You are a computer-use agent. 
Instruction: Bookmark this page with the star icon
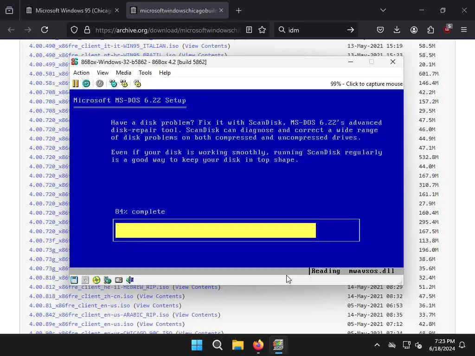(262, 30)
